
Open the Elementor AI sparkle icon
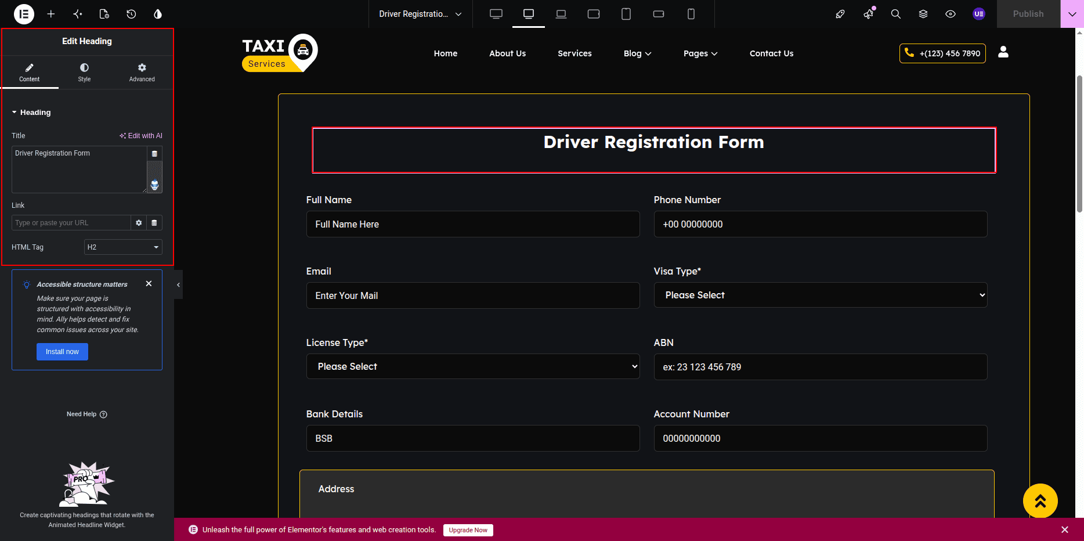tap(78, 14)
